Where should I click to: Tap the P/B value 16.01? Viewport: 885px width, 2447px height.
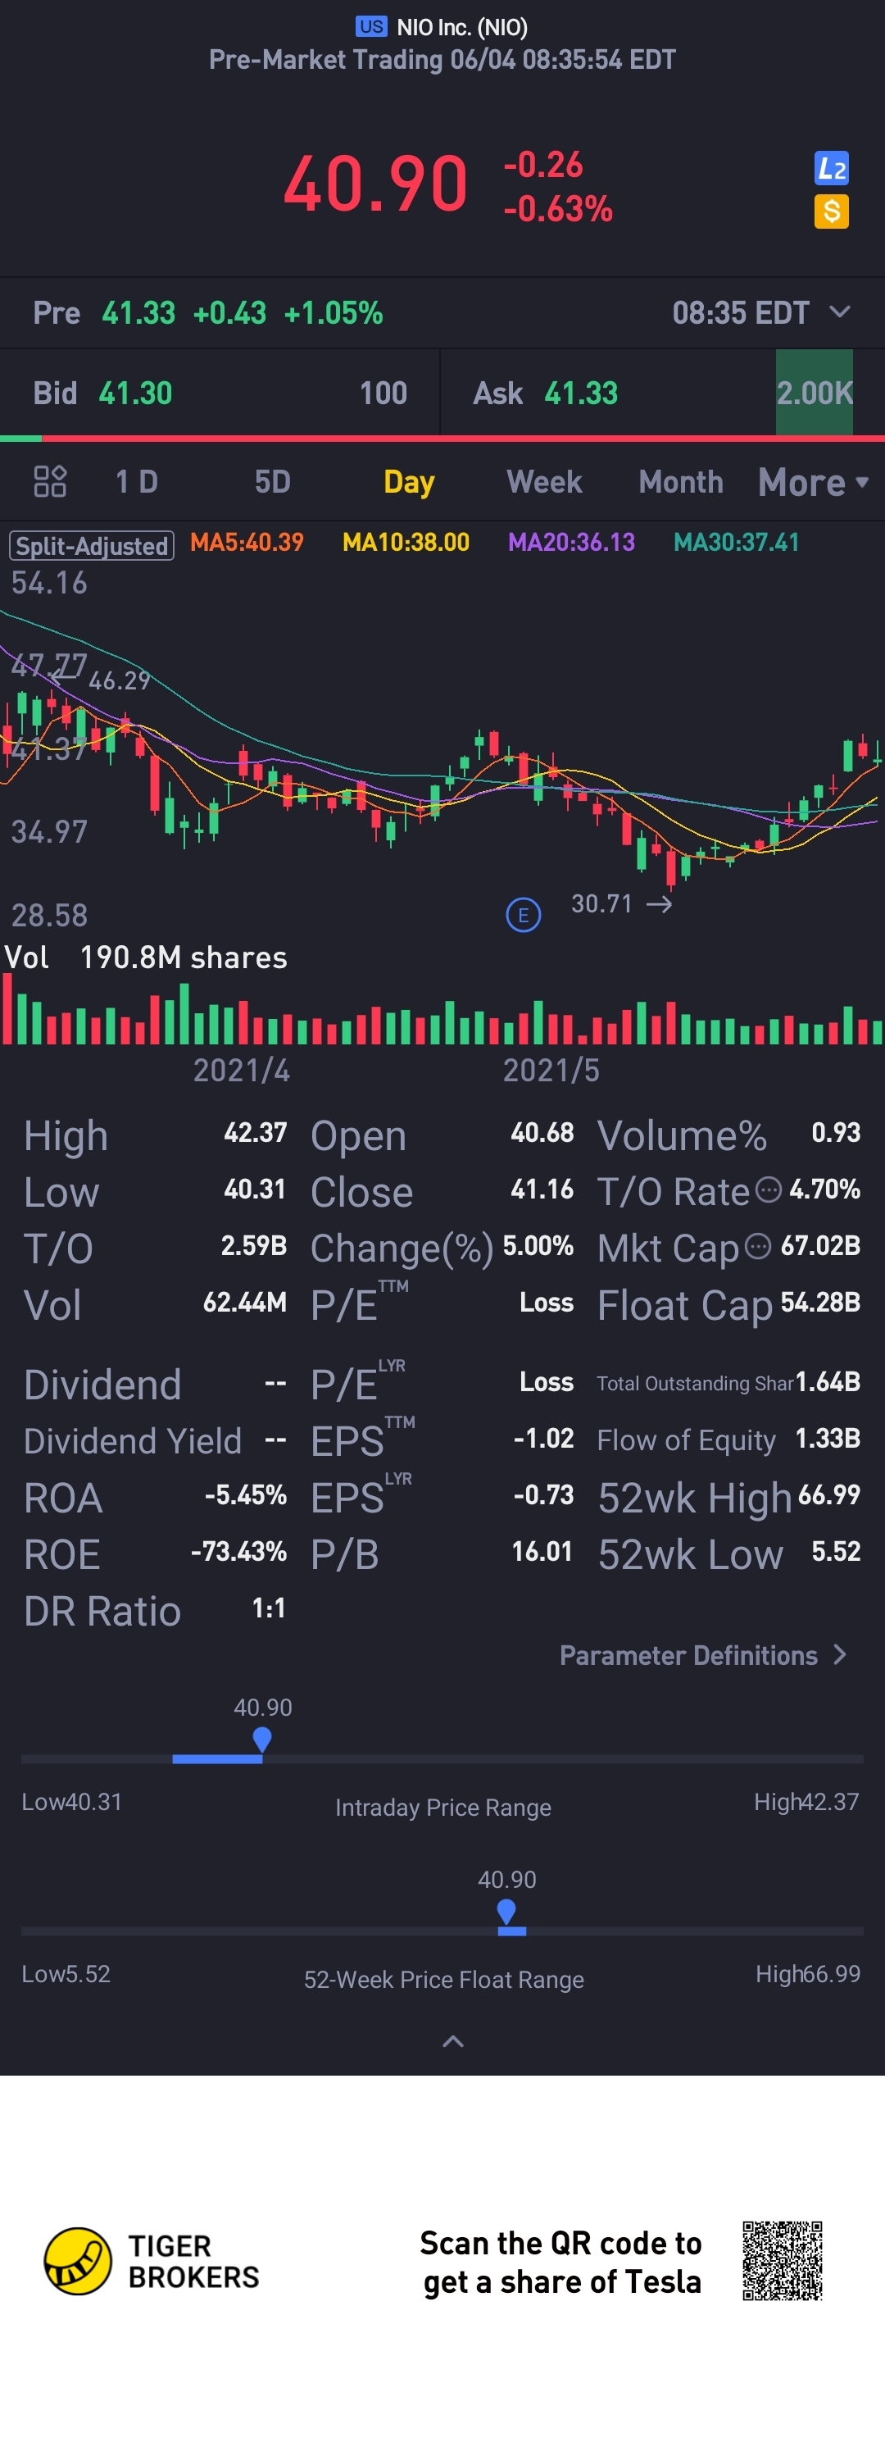point(542,1552)
